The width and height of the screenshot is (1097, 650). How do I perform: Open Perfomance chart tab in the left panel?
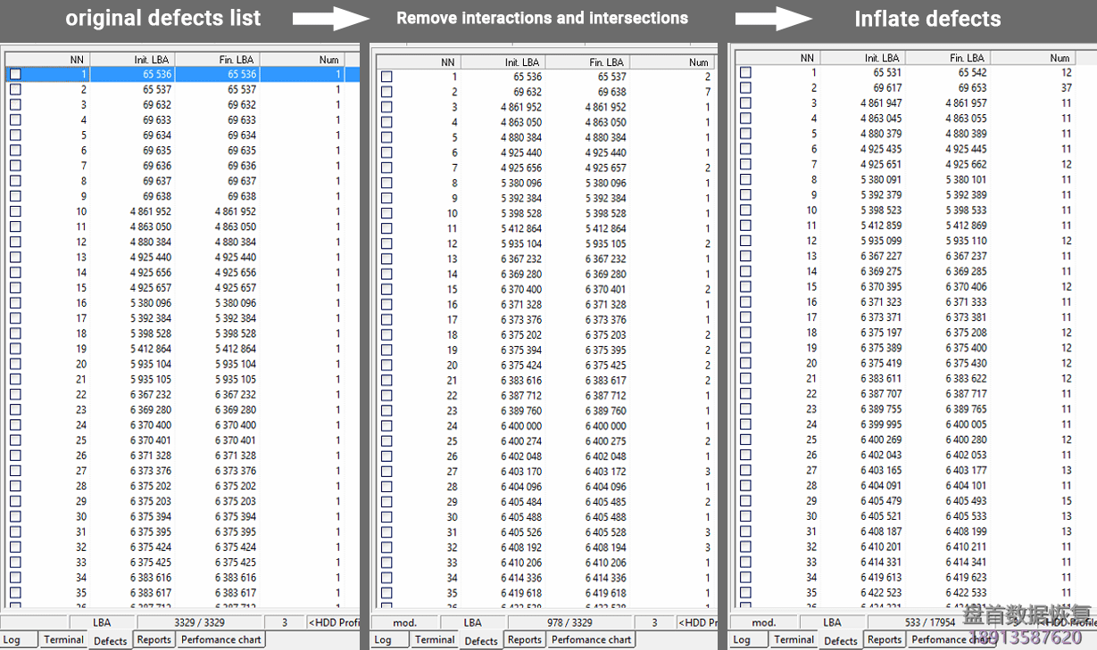click(x=220, y=639)
